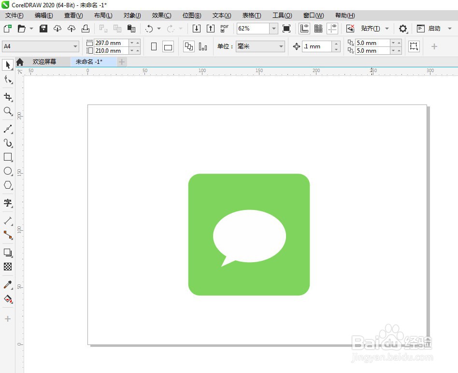The width and height of the screenshot is (458, 373).
Task: Click the nudge distance .1 mm field
Action: [x=317, y=46]
